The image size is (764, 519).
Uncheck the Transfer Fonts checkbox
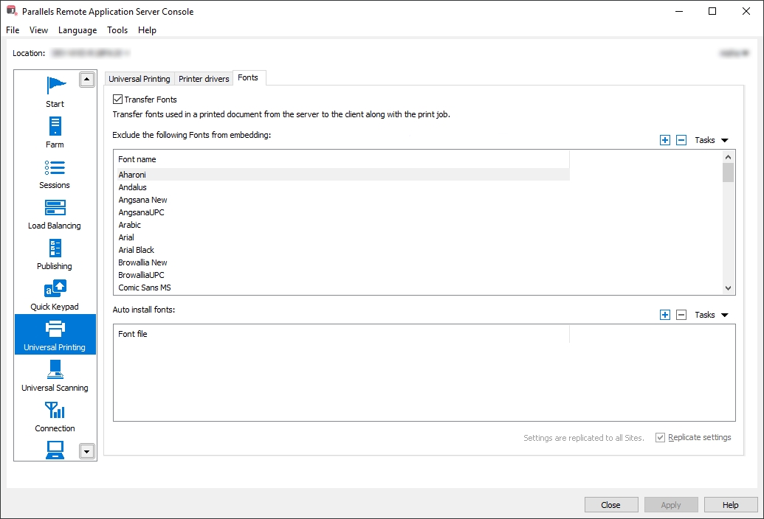point(117,100)
